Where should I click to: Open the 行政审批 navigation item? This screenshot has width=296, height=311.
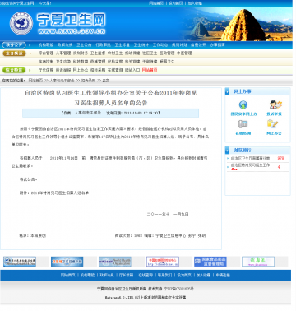pos(103,44)
